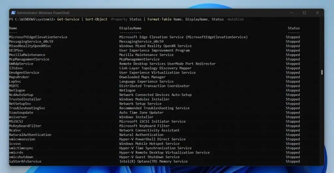Click the MapsBroker service name
334x173 pixels.
click(19, 77)
